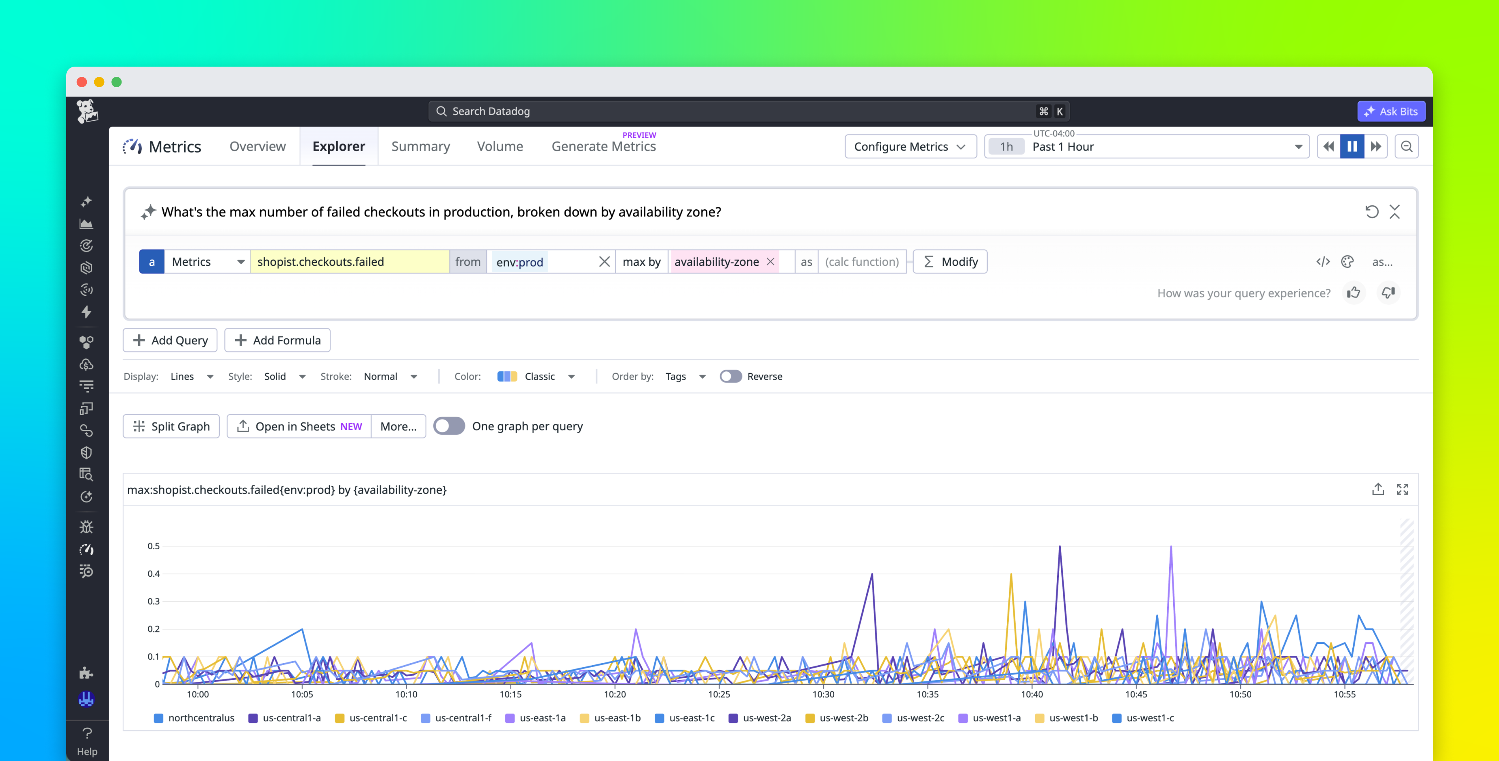This screenshot has width=1499, height=761.
Task: Toggle the us-west-2a legend series
Action: coord(760,718)
